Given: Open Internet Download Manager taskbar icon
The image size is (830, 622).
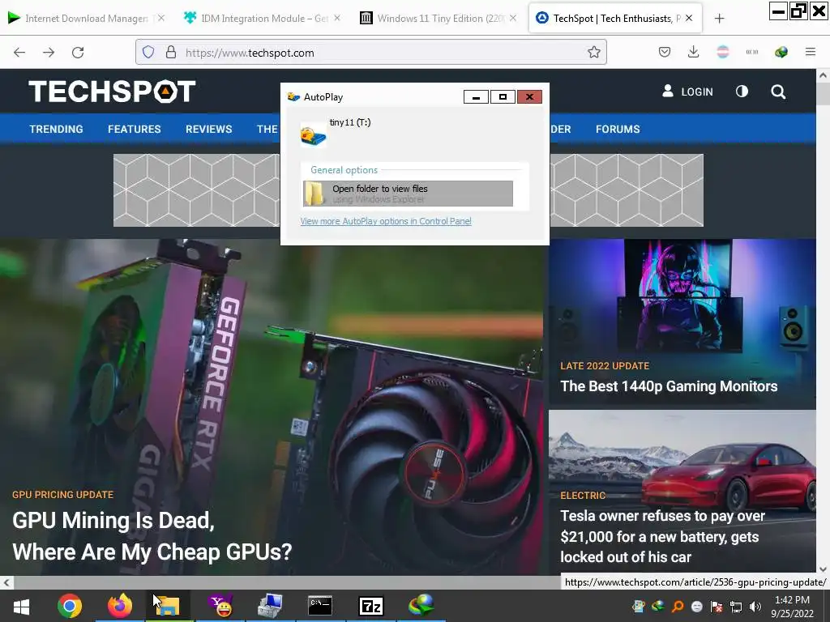Looking at the screenshot, I should (x=421, y=605).
